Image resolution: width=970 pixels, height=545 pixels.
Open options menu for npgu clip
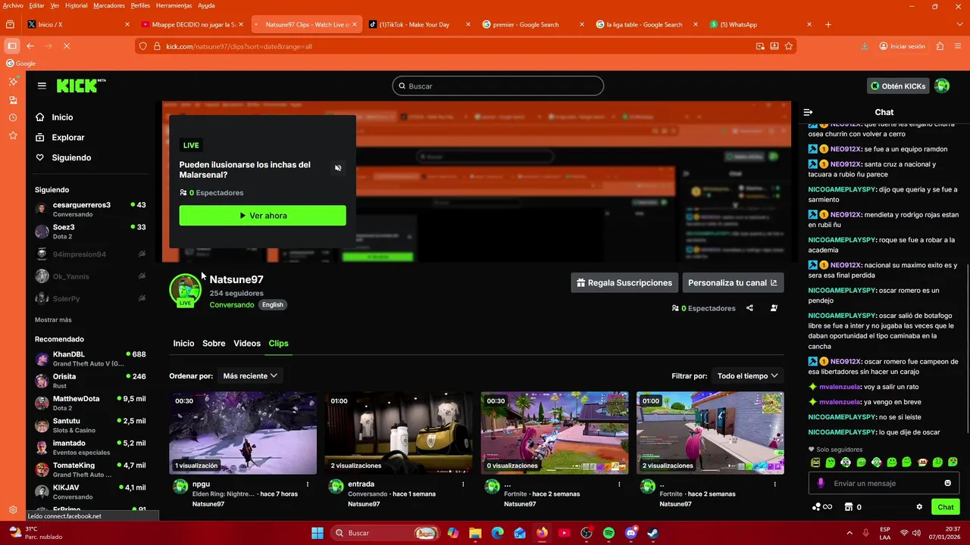coord(308,484)
